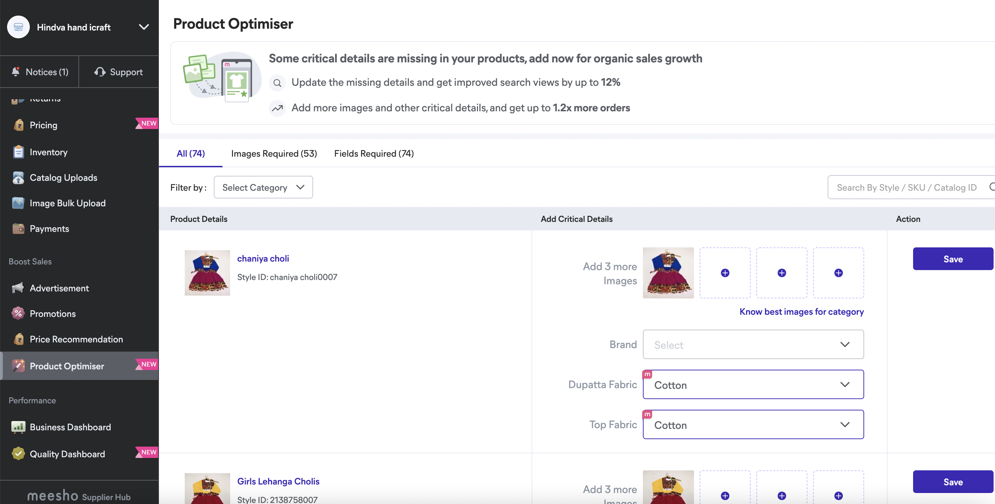Switch to the Images Required tab
Viewport: 995px width, 504px height.
pos(274,153)
